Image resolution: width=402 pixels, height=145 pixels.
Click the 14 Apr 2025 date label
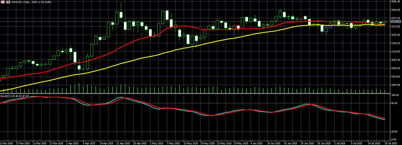click(x=107, y=143)
